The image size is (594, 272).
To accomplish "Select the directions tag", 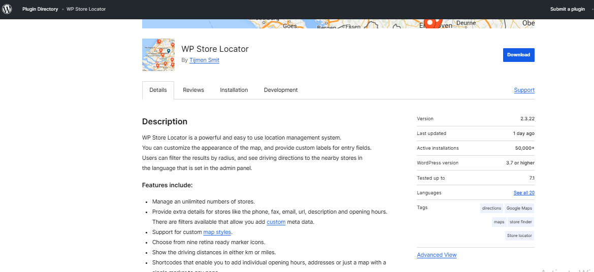I will click(491, 209).
